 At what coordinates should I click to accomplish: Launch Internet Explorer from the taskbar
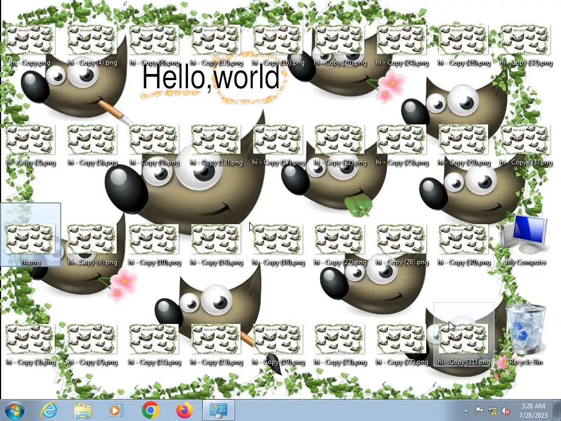49,410
